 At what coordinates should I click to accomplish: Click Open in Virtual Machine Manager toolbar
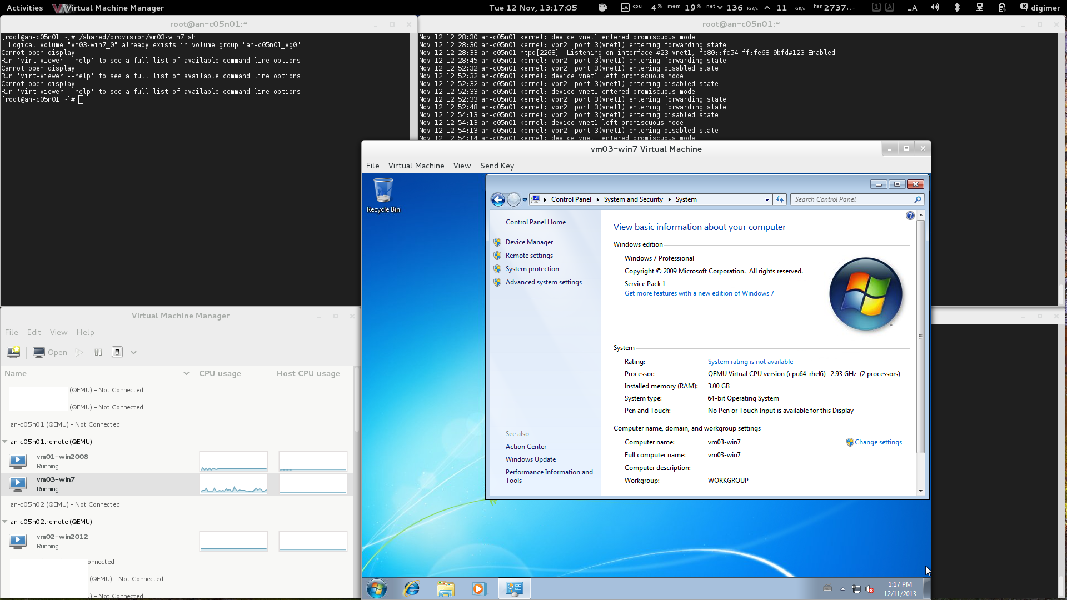50,352
